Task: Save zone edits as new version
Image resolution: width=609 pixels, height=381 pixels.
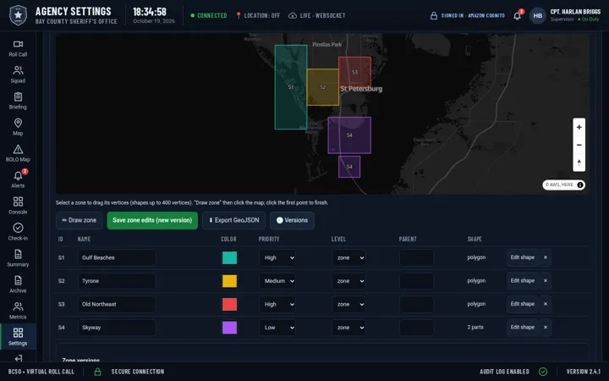Action: point(152,220)
